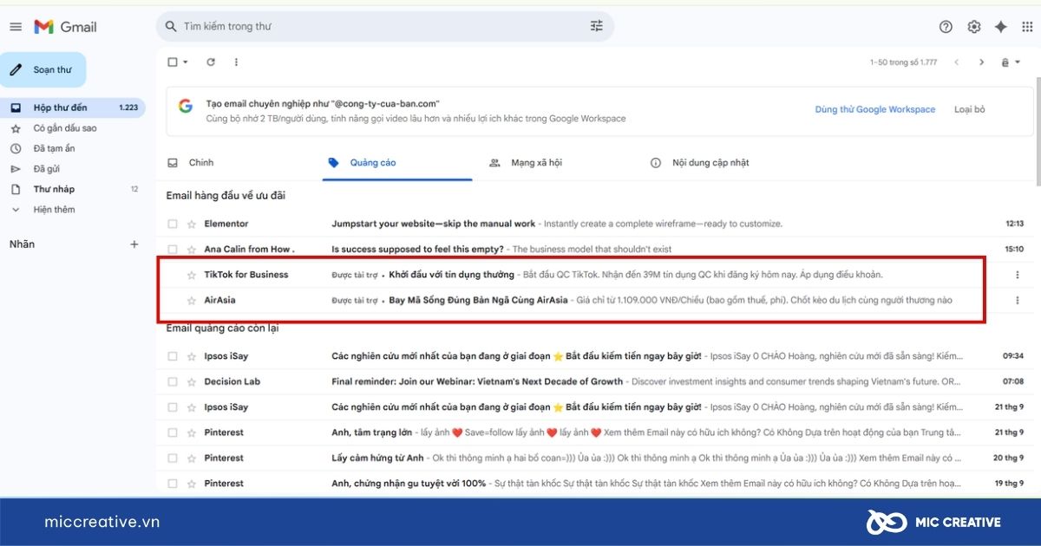Dismiss the Workspace banner with Loại bỏ
Image resolution: width=1041 pixels, height=546 pixels.
pos(970,110)
